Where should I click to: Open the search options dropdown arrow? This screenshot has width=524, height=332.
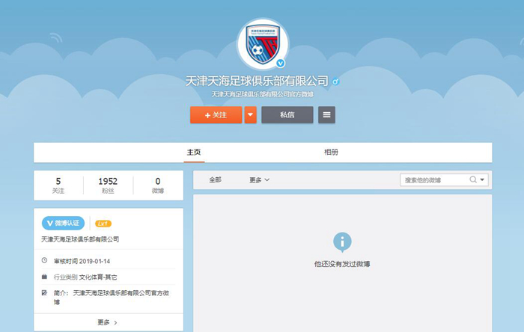click(x=482, y=179)
